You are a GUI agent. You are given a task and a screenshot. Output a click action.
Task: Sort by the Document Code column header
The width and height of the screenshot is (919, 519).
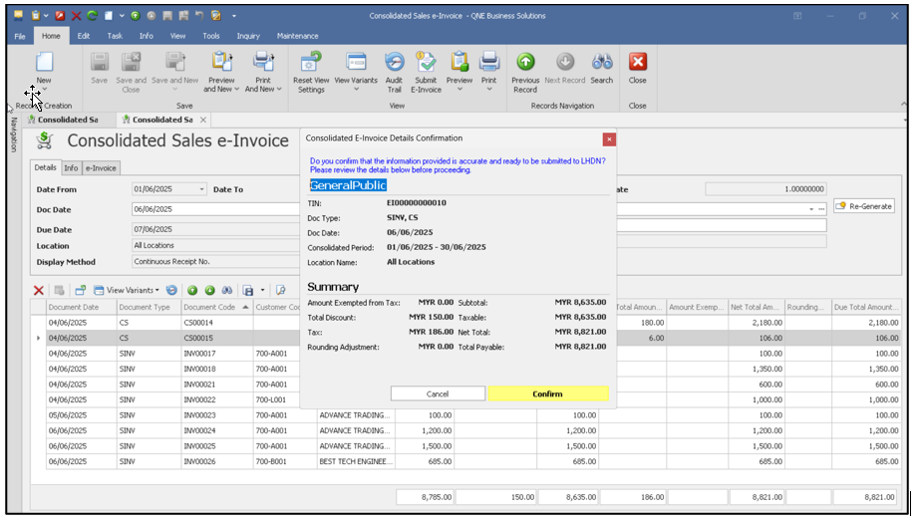[209, 307]
